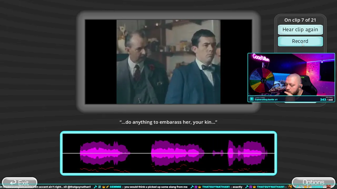This screenshot has height=189, width=337.
Task: Click the "On clip 7 of 21" counter
Action: point(300,20)
